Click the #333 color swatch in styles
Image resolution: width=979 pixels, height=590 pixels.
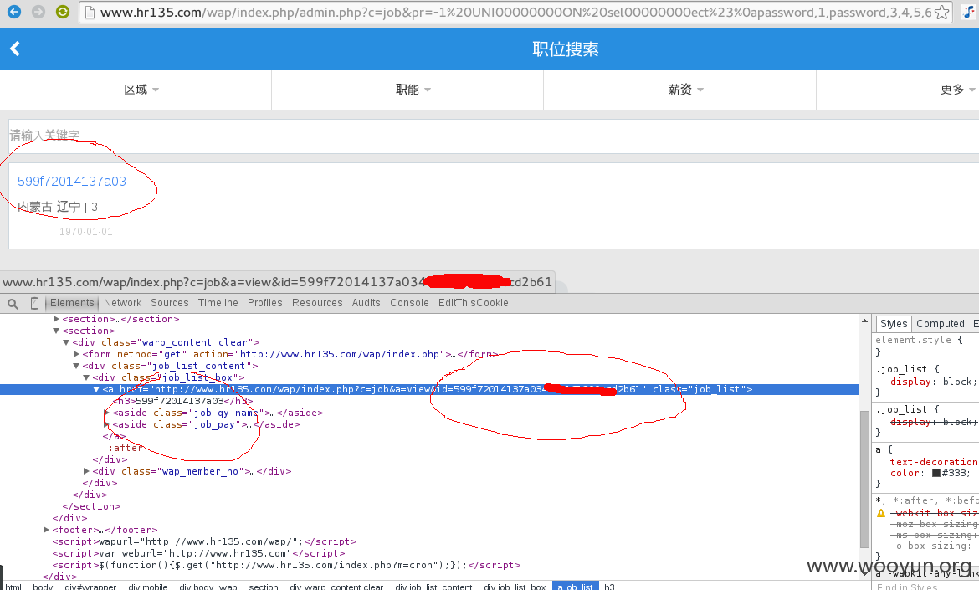tap(936, 473)
